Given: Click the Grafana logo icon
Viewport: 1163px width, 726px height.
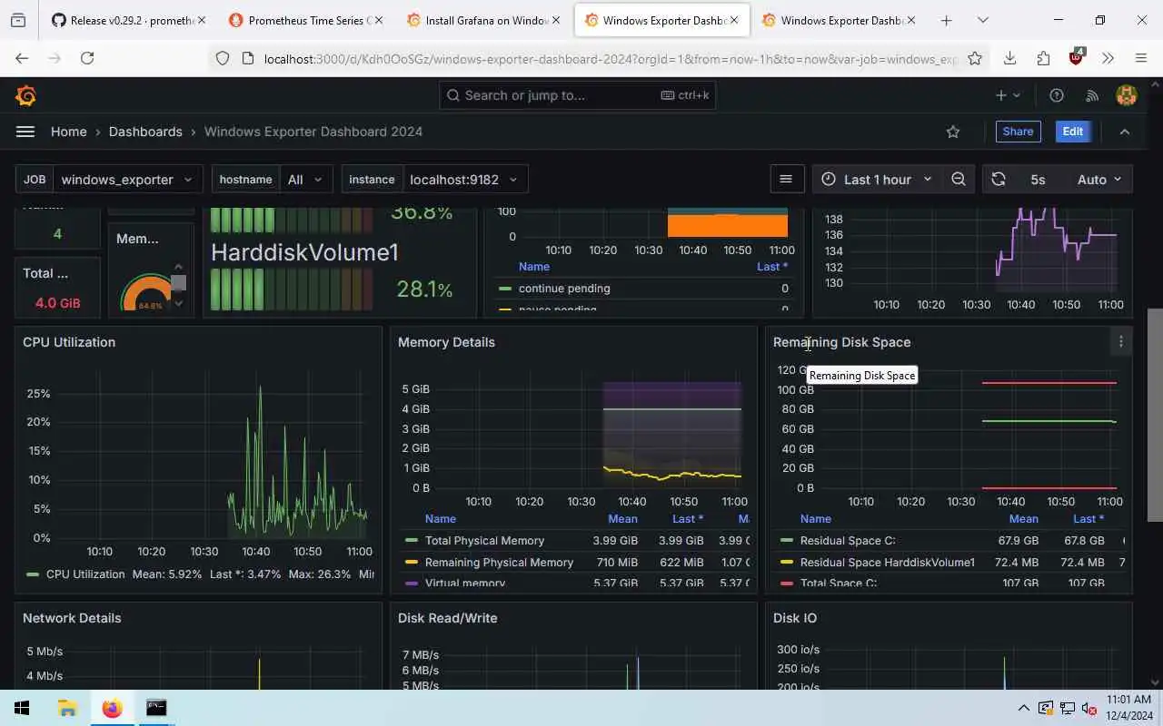Looking at the screenshot, I should tap(26, 95).
